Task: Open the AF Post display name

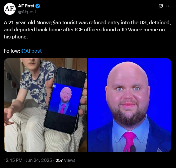Action: pyautogui.click(x=26, y=6)
